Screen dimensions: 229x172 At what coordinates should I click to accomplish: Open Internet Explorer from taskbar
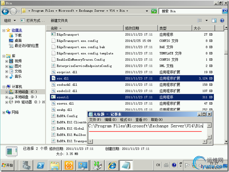click(x=112, y=165)
